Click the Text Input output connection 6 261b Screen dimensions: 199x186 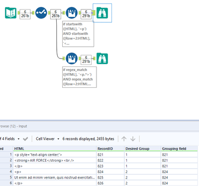click(25, 14)
